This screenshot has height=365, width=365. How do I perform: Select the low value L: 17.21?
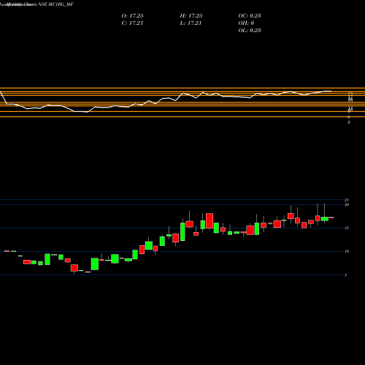coord(191,23)
